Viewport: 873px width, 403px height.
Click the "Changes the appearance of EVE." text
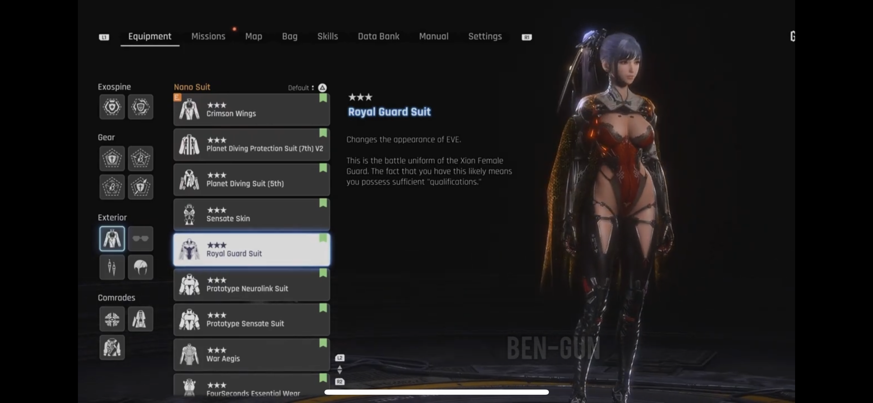tap(403, 139)
